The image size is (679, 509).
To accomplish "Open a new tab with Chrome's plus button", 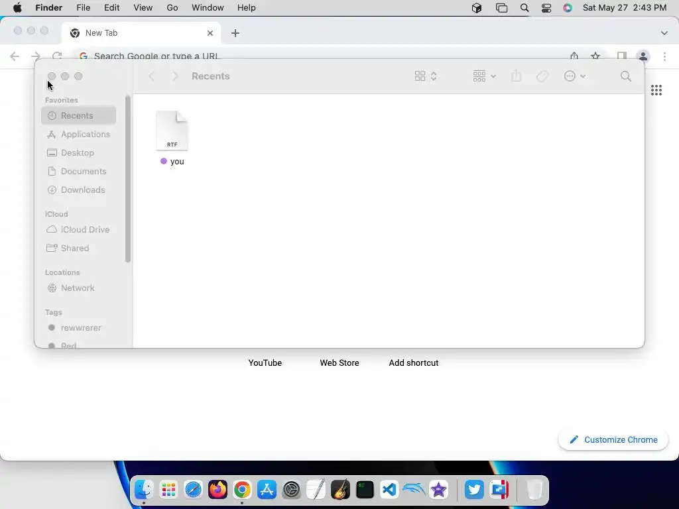I will (235, 33).
